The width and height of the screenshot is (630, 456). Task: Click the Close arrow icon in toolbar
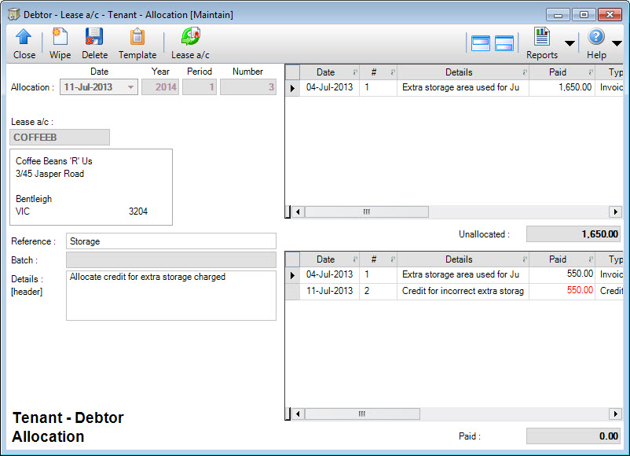(24, 37)
